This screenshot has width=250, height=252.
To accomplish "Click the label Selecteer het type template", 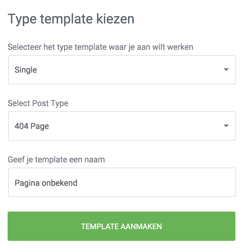I will pyautogui.click(x=100, y=47).
